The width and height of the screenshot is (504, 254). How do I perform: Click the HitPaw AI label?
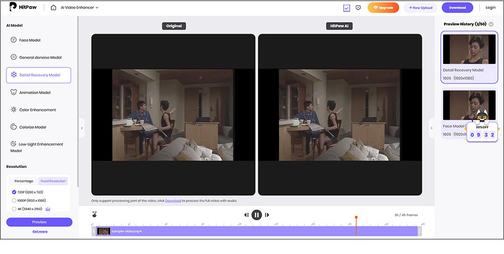339,26
